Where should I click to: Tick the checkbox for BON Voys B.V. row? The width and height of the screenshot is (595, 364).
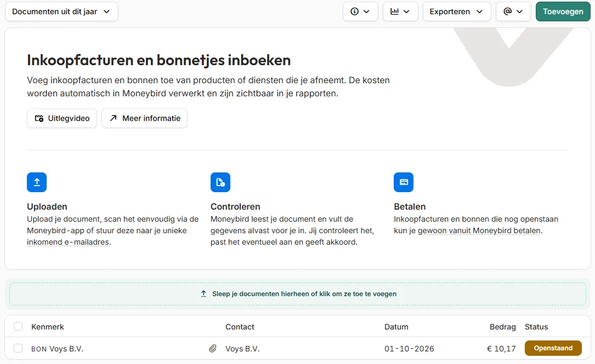coord(18,349)
